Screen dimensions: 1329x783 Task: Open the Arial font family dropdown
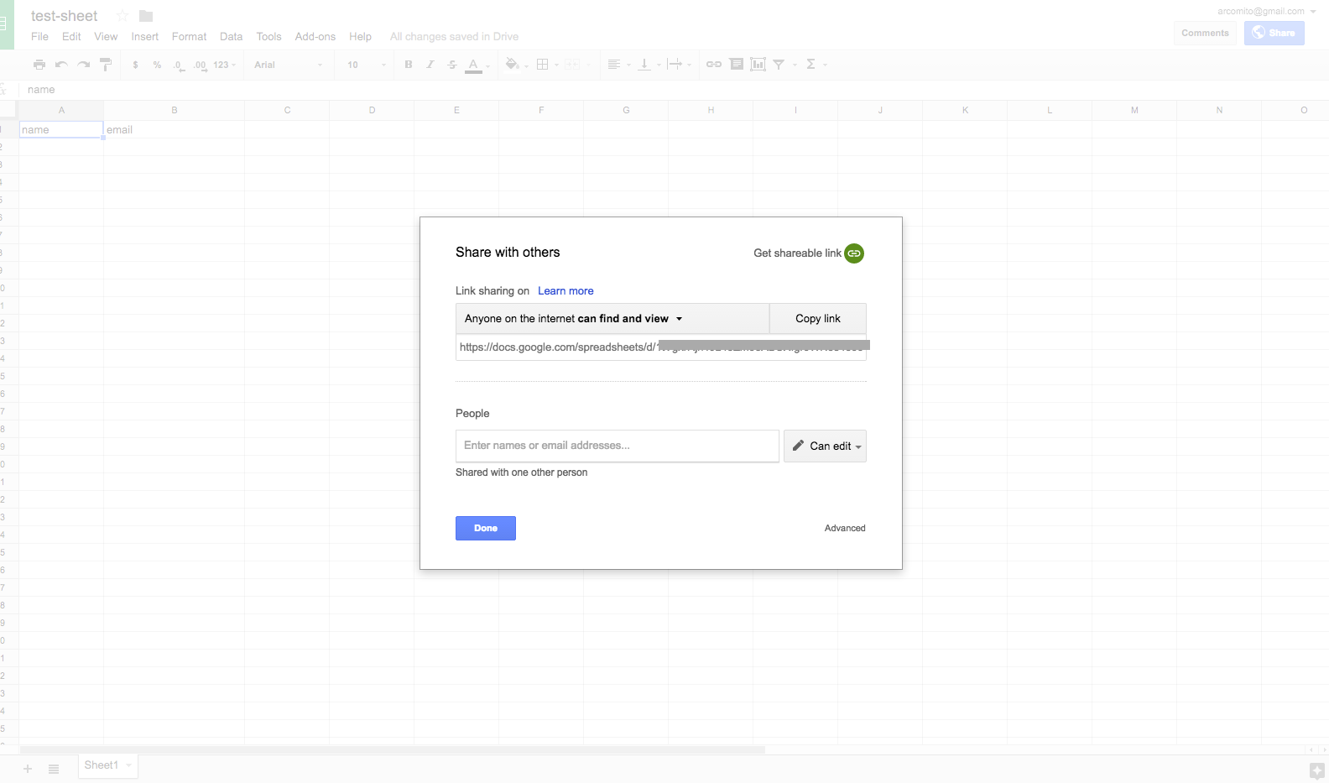click(288, 65)
